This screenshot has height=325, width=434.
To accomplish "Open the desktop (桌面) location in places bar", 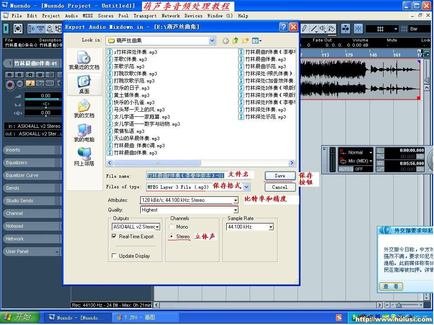I will 84,84.
